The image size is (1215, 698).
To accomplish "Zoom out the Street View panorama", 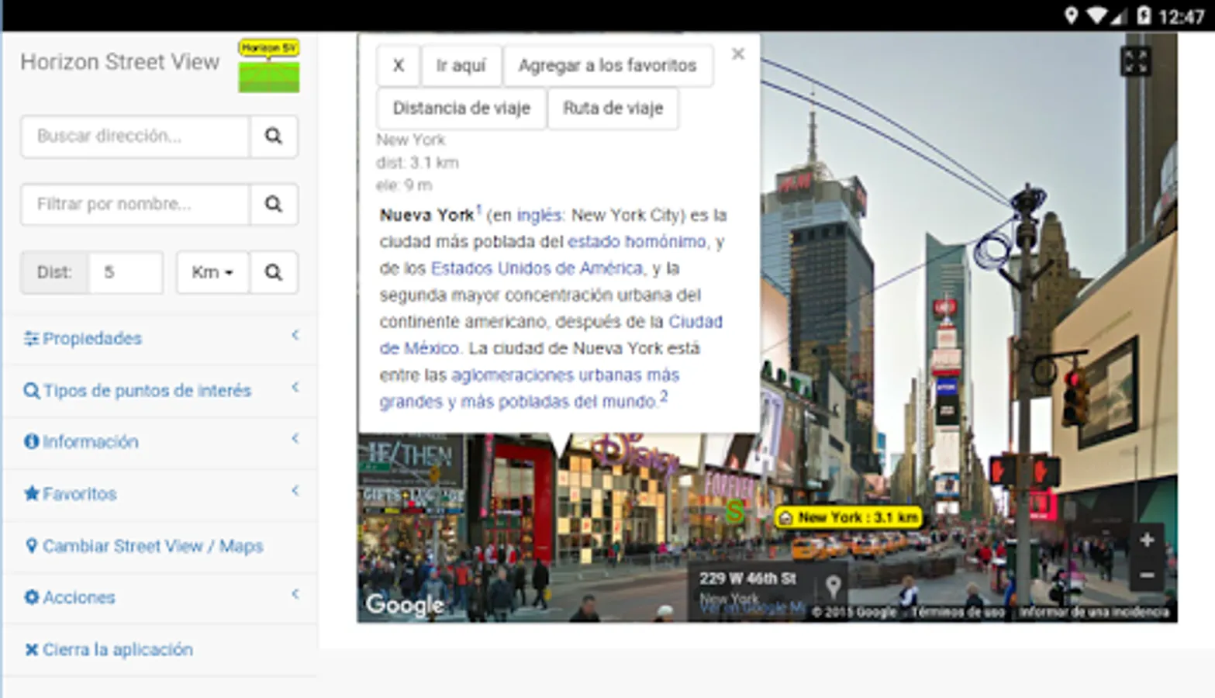I will (1147, 575).
